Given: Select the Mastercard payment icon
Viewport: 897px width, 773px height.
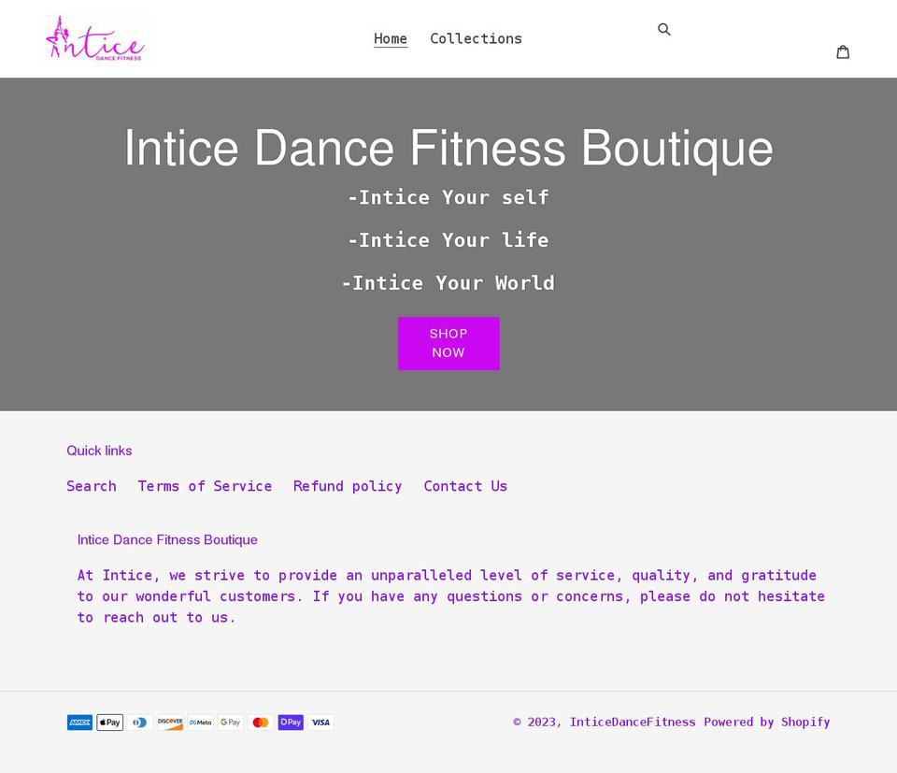Looking at the screenshot, I should point(261,722).
